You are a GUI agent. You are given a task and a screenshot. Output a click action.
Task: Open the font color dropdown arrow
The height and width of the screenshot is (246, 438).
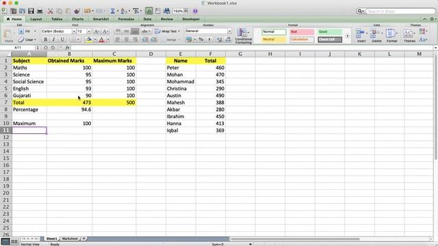click(x=108, y=40)
